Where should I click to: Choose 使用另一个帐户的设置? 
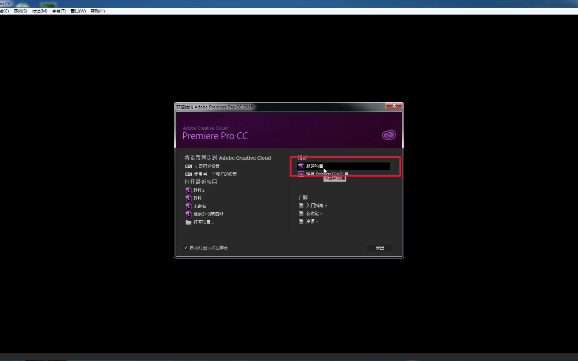pyautogui.click(x=215, y=174)
